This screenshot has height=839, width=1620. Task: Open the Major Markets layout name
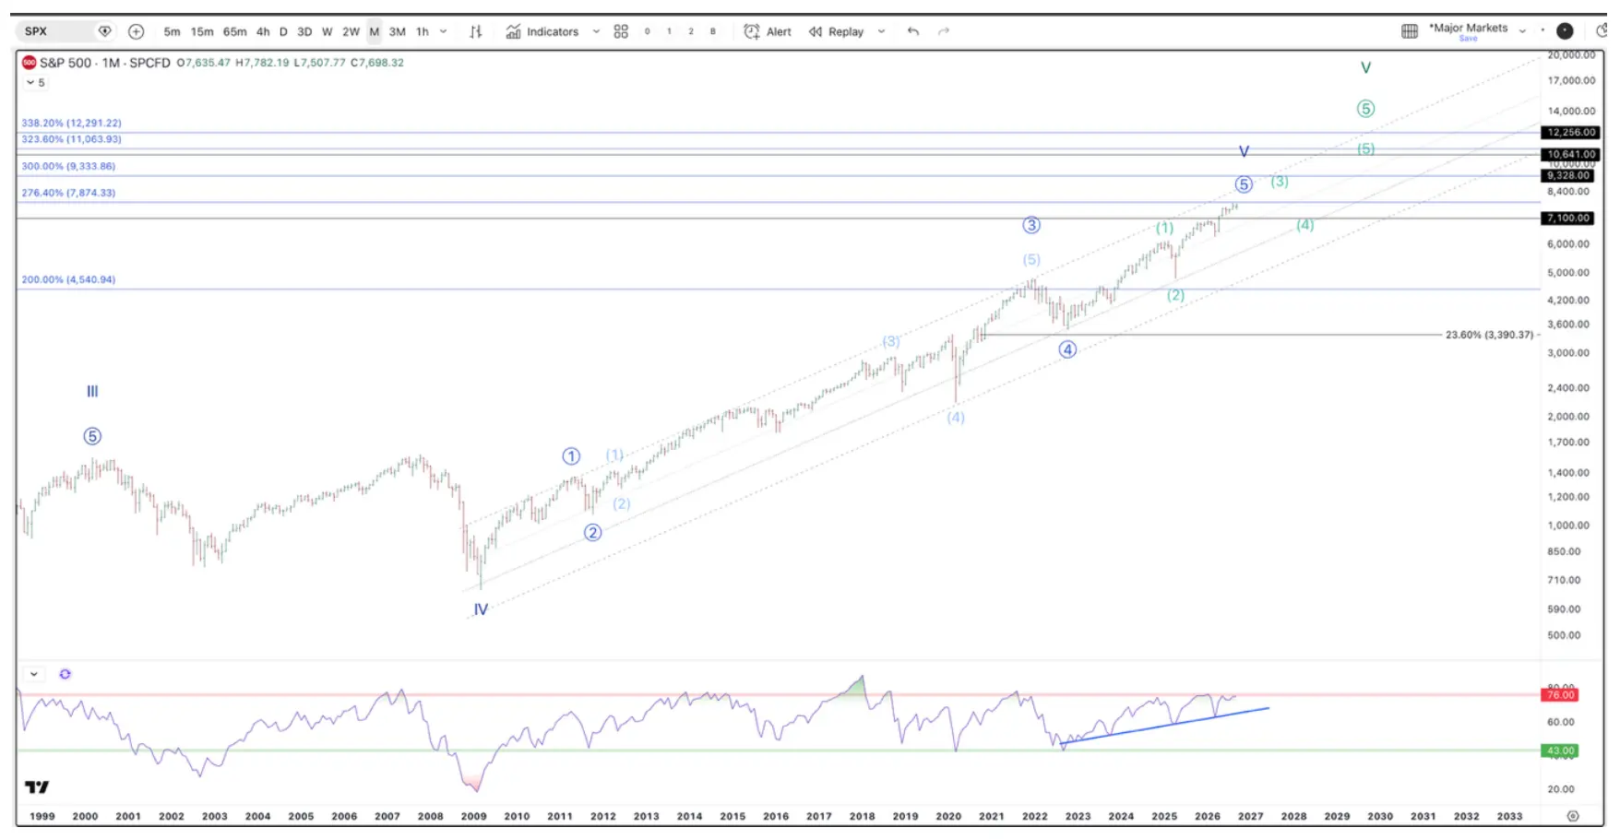coord(1469,28)
